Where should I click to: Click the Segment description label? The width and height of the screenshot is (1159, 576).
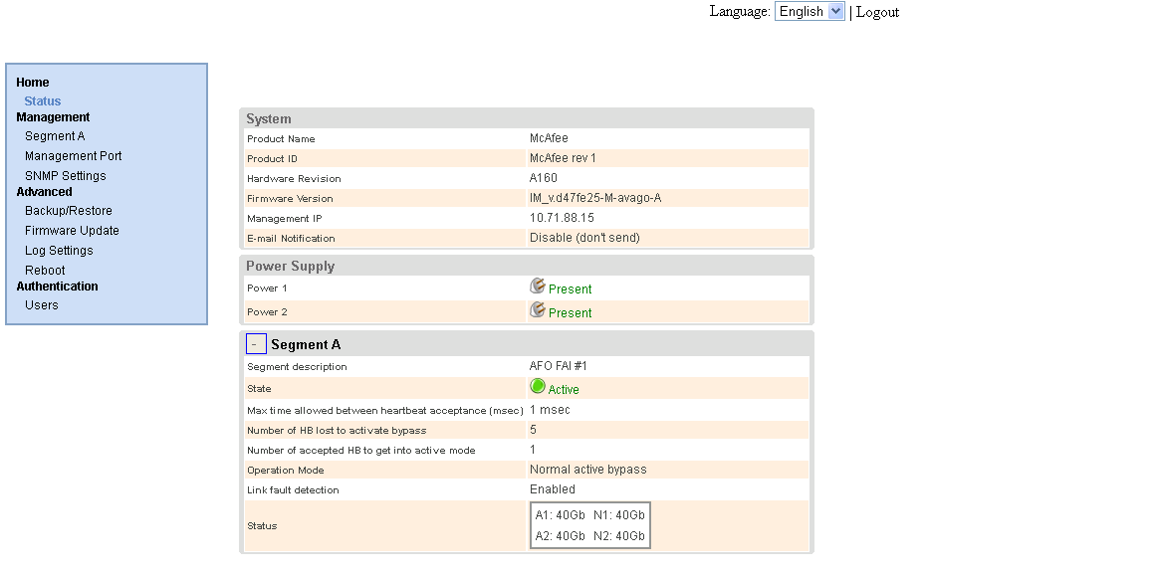(x=297, y=367)
